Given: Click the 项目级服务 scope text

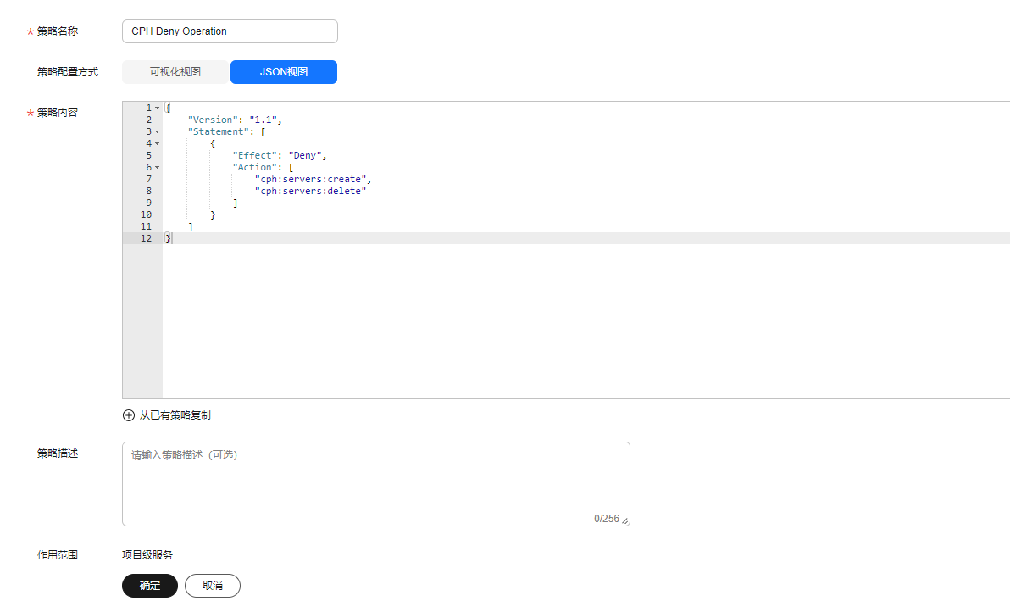Looking at the screenshot, I should [x=147, y=554].
